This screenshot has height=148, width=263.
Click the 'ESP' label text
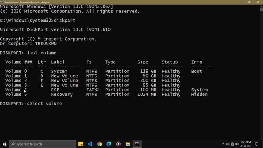(x=55, y=90)
